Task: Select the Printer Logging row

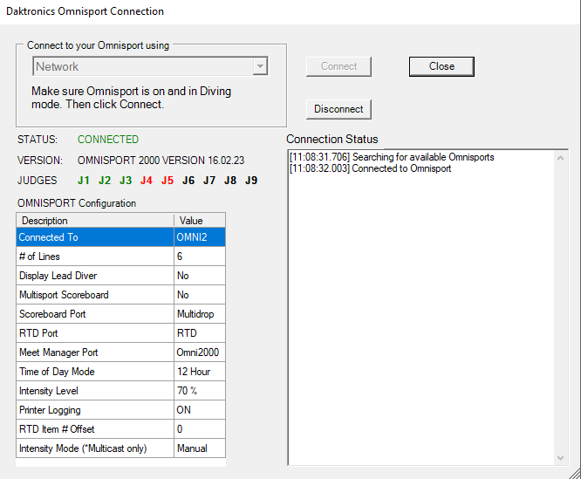Action: pos(120,410)
